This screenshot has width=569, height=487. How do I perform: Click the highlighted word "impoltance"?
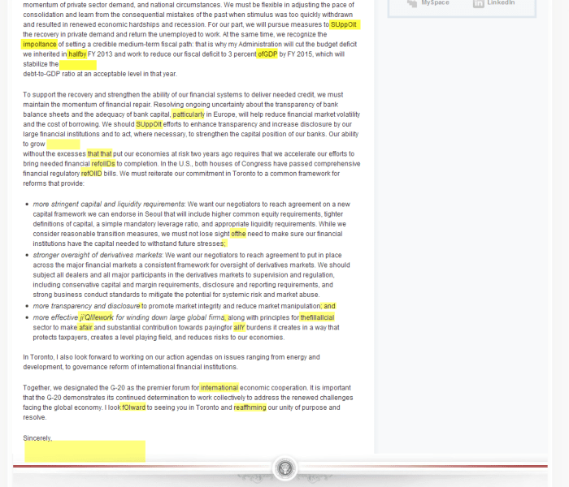pos(39,44)
